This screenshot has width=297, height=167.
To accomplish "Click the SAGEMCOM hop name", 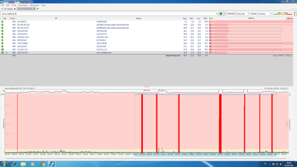I will click(101, 22).
